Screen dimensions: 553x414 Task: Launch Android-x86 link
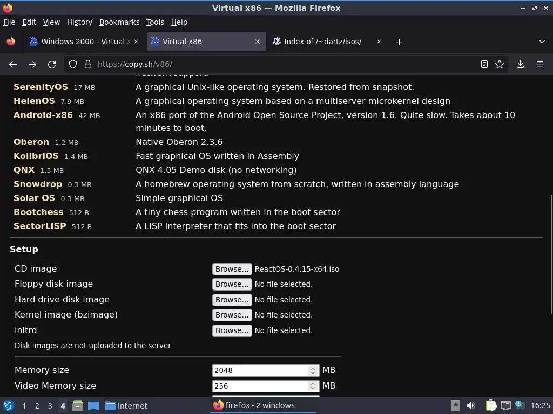coord(43,115)
